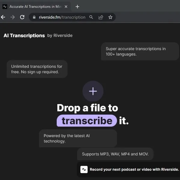Click the browser forward arrow

click(x=13, y=17)
